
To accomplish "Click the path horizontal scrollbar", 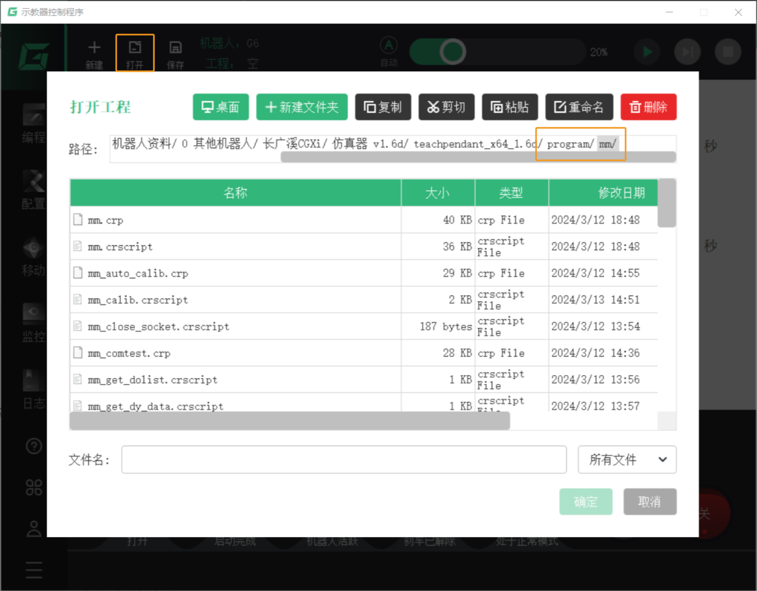I will (477, 157).
